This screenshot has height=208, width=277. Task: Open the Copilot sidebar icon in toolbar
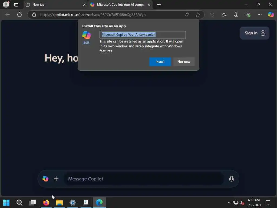(271, 15)
